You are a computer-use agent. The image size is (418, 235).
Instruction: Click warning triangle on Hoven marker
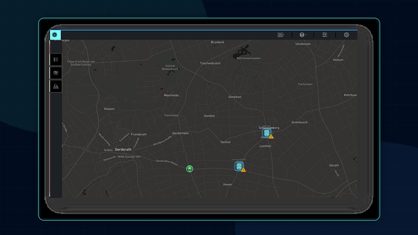point(243,170)
